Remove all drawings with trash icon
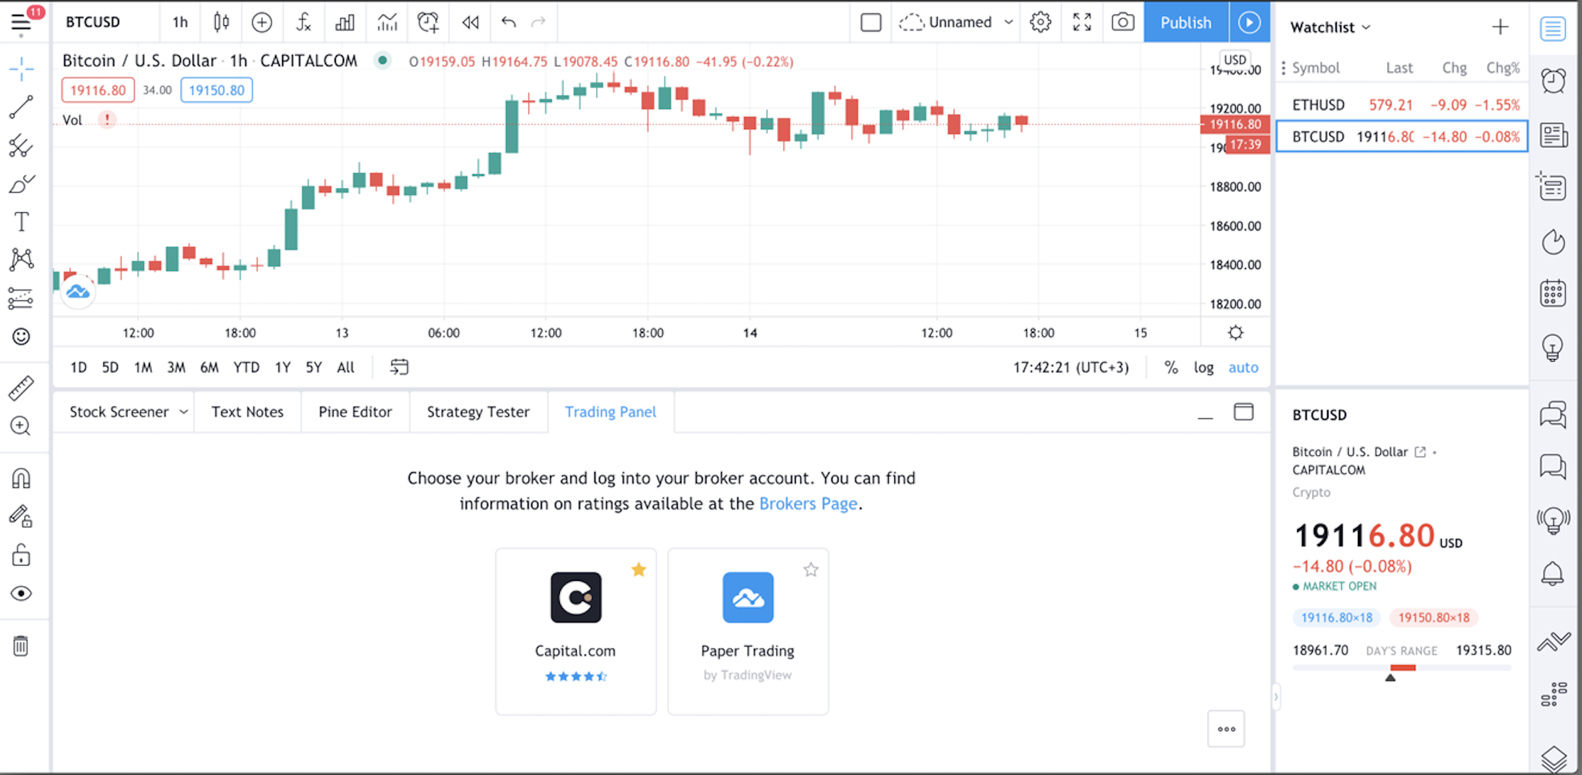This screenshot has height=775, width=1582. (21, 646)
